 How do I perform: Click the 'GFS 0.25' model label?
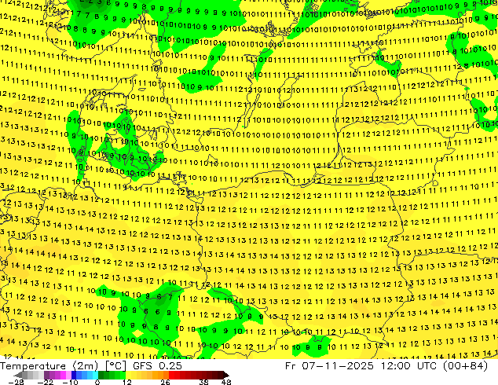pyautogui.click(x=157, y=366)
